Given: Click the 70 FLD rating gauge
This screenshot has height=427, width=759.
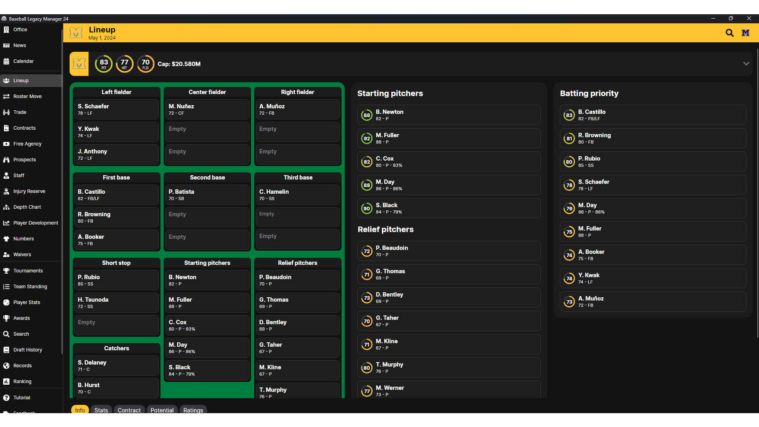Looking at the screenshot, I should [x=145, y=64].
